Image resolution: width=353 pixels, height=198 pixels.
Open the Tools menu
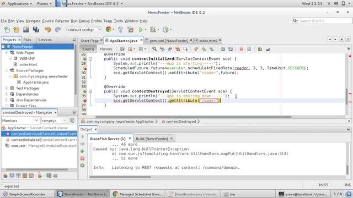pyautogui.click(x=118, y=21)
